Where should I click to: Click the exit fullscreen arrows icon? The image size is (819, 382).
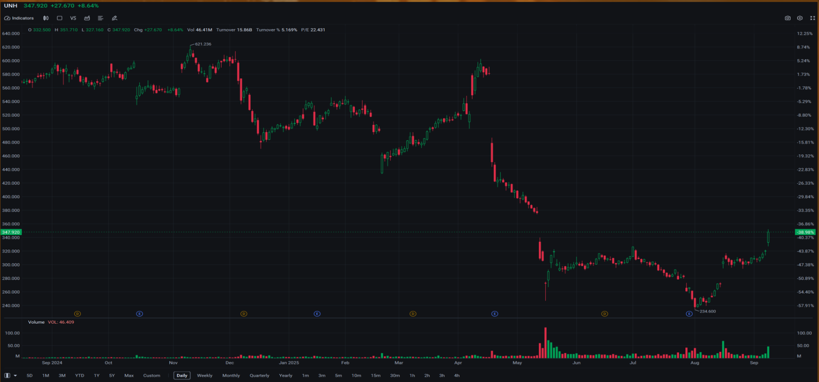coord(812,18)
